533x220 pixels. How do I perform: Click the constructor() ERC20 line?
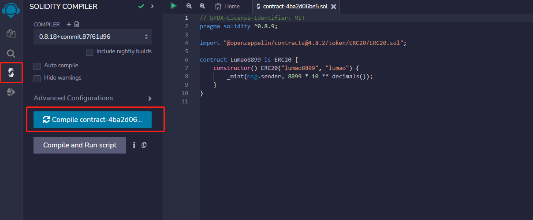click(x=287, y=68)
